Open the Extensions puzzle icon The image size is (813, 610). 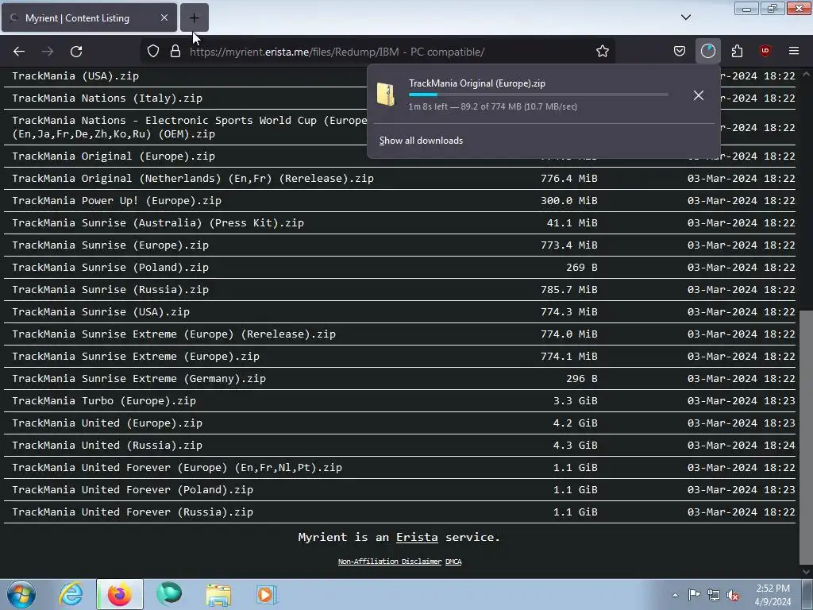(x=737, y=52)
